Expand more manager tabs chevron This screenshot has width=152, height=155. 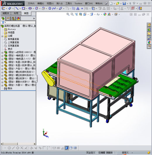tap(34, 18)
